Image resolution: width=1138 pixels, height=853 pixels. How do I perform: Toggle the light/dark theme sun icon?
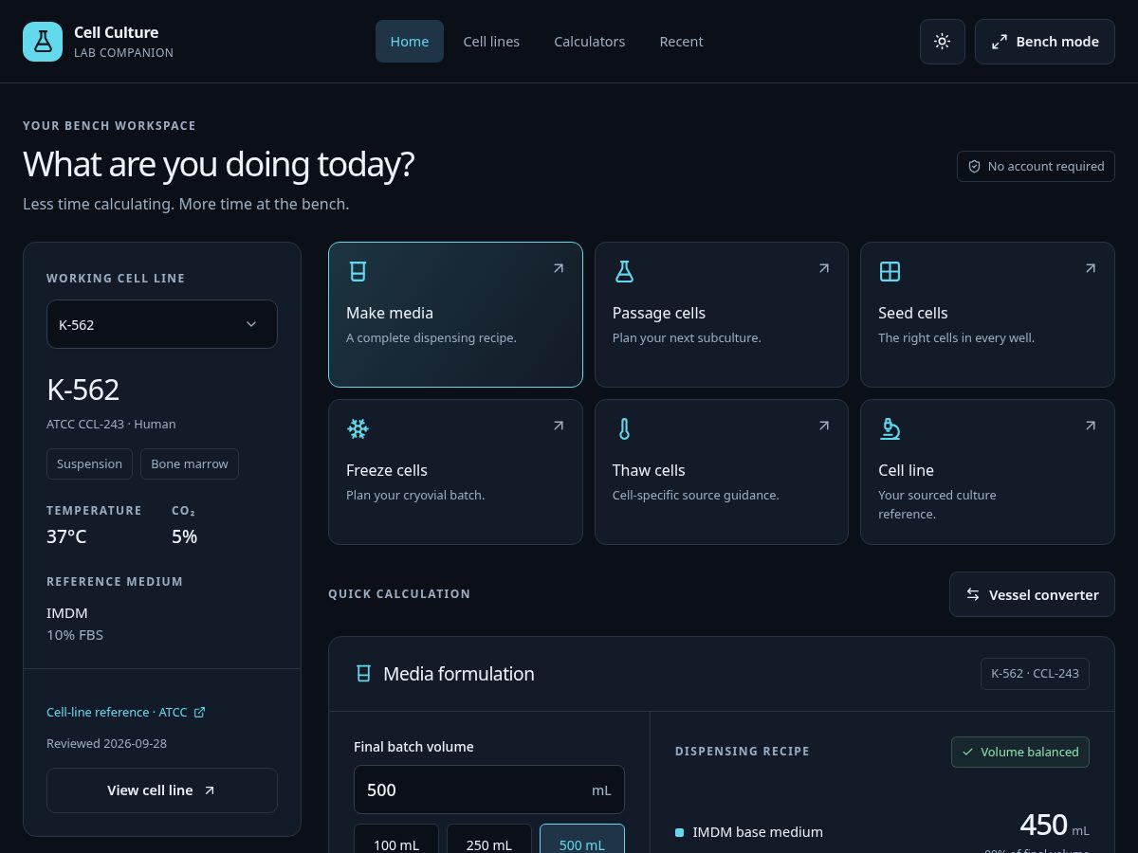click(x=942, y=42)
